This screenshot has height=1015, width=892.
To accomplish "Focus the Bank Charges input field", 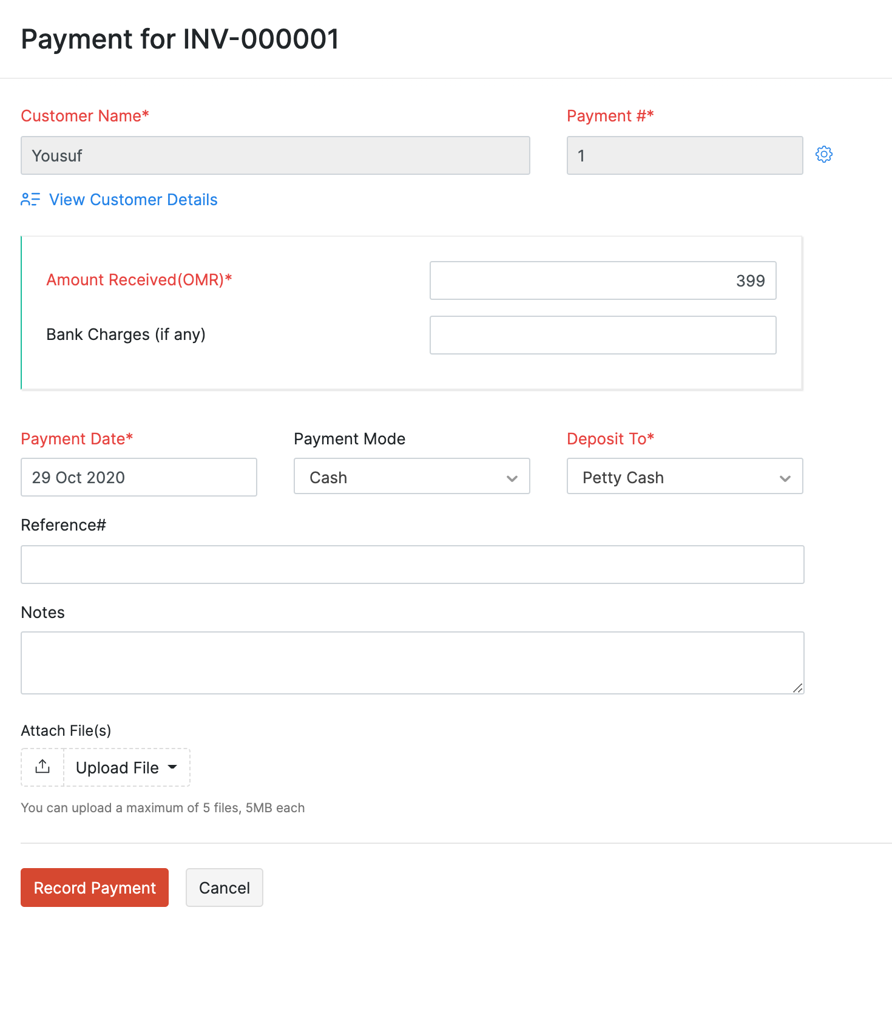I will (x=603, y=335).
